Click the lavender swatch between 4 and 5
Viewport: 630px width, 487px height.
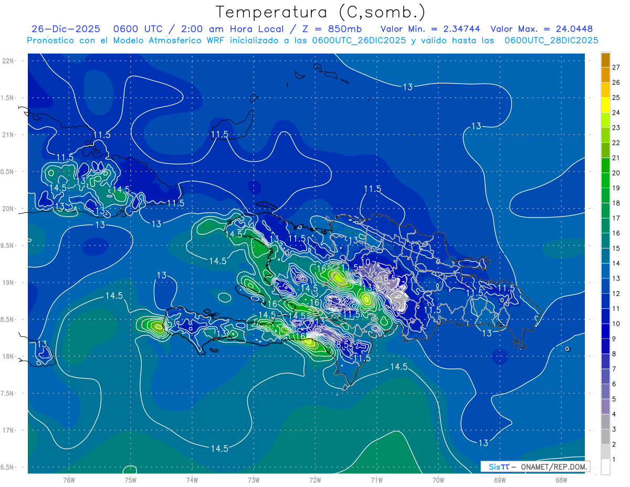click(x=605, y=407)
